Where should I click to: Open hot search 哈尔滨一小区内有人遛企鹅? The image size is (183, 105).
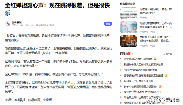click(138, 81)
